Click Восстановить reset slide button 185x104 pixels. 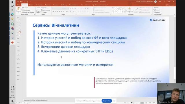[46, 10]
